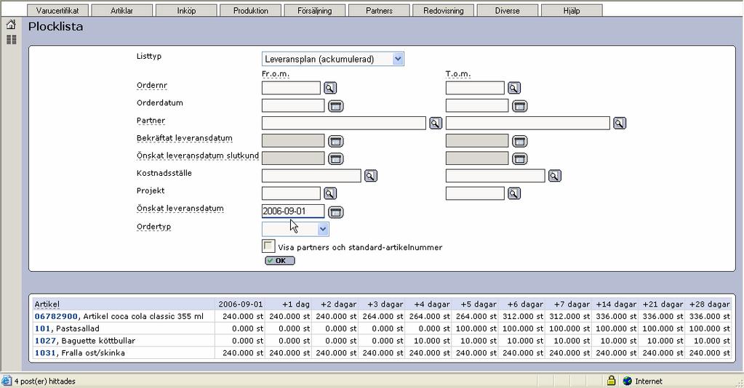The height and width of the screenshot is (388, 744).
Task: Focus the Ordernr from input field
Action: coord(292,88)
